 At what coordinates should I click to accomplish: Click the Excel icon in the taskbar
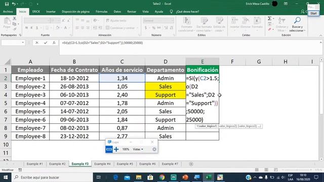[x=209, y=177]
